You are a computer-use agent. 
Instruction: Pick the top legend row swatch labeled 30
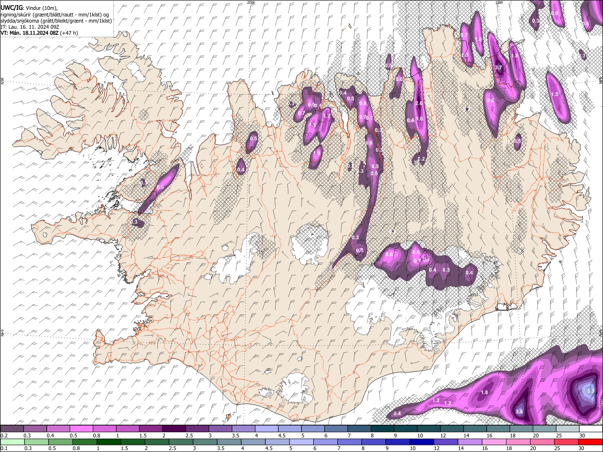(x=590, y=428)
